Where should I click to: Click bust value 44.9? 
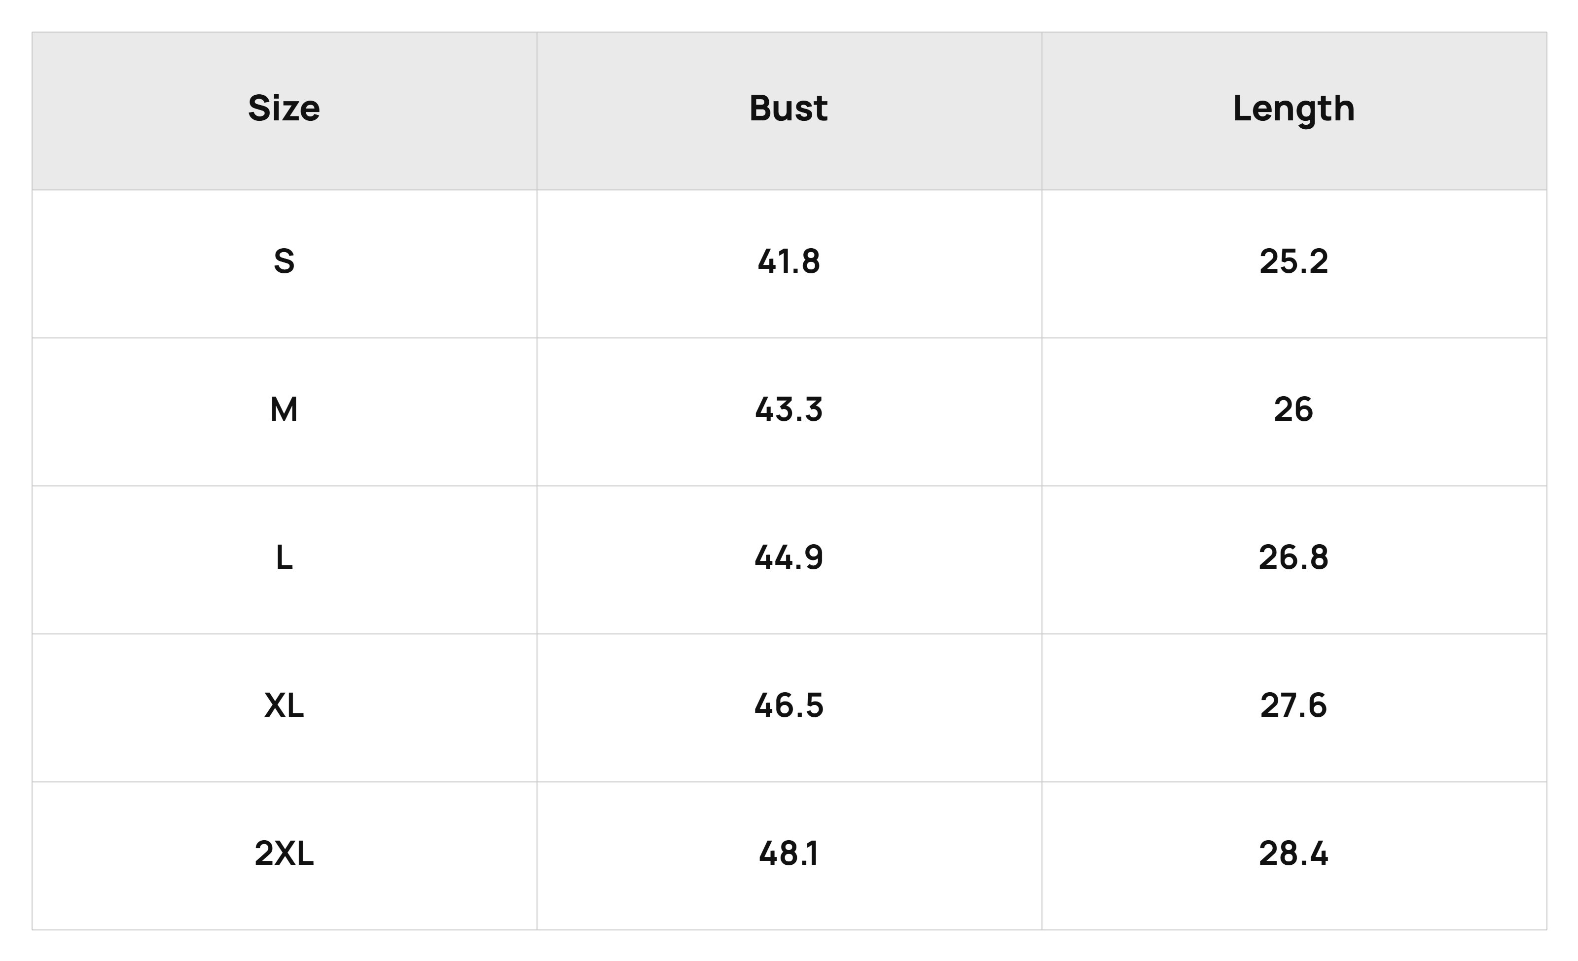coord(789,557)
